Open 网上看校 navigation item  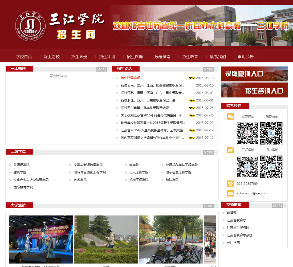[x=52, y=57]
